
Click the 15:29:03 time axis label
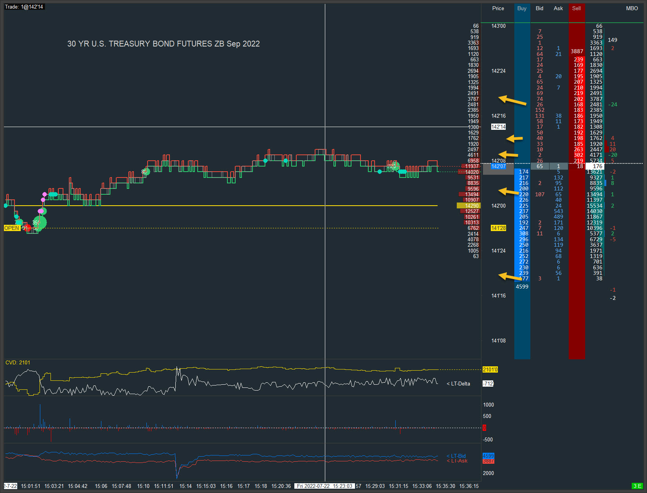pos(375,486)
